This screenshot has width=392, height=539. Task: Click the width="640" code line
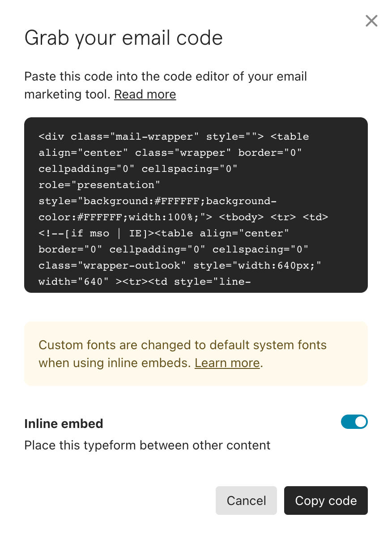145,282
